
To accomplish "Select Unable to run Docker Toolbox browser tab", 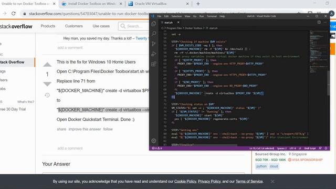I will (x=25, y=4).
